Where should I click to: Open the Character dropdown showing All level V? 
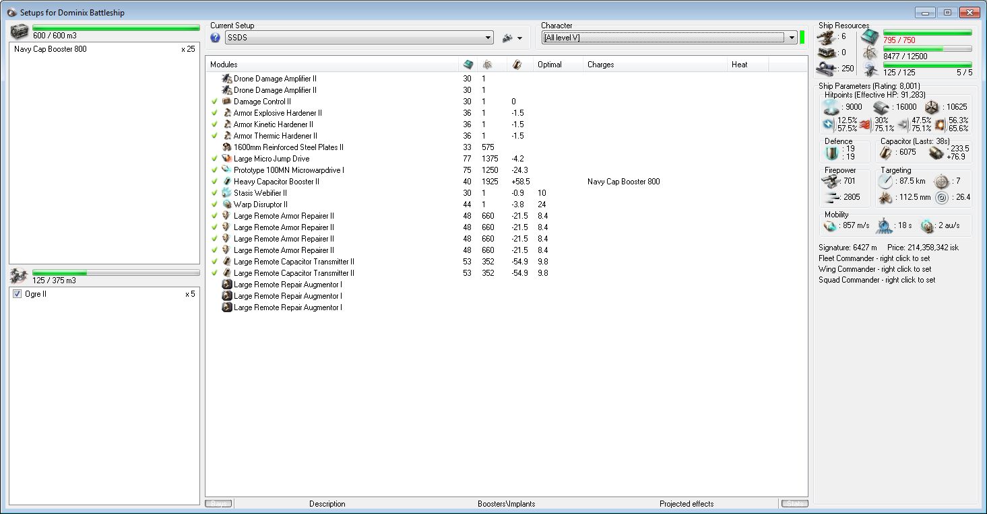coord(670,38)
